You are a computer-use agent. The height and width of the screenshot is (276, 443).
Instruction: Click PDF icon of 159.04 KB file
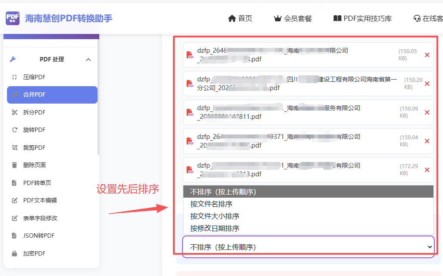[x=190, y=141]
